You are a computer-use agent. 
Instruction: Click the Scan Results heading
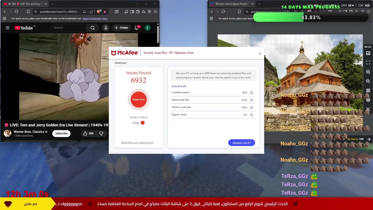coord(179,86)
